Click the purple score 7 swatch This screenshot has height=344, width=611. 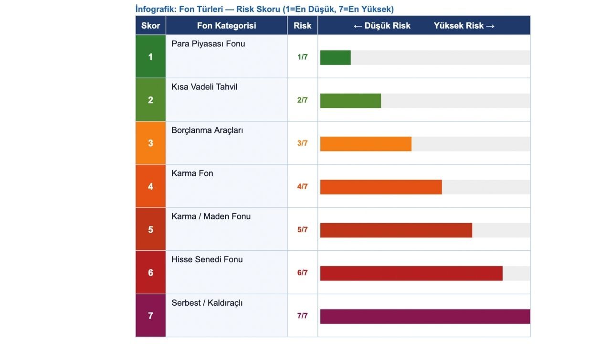point(150,316)
